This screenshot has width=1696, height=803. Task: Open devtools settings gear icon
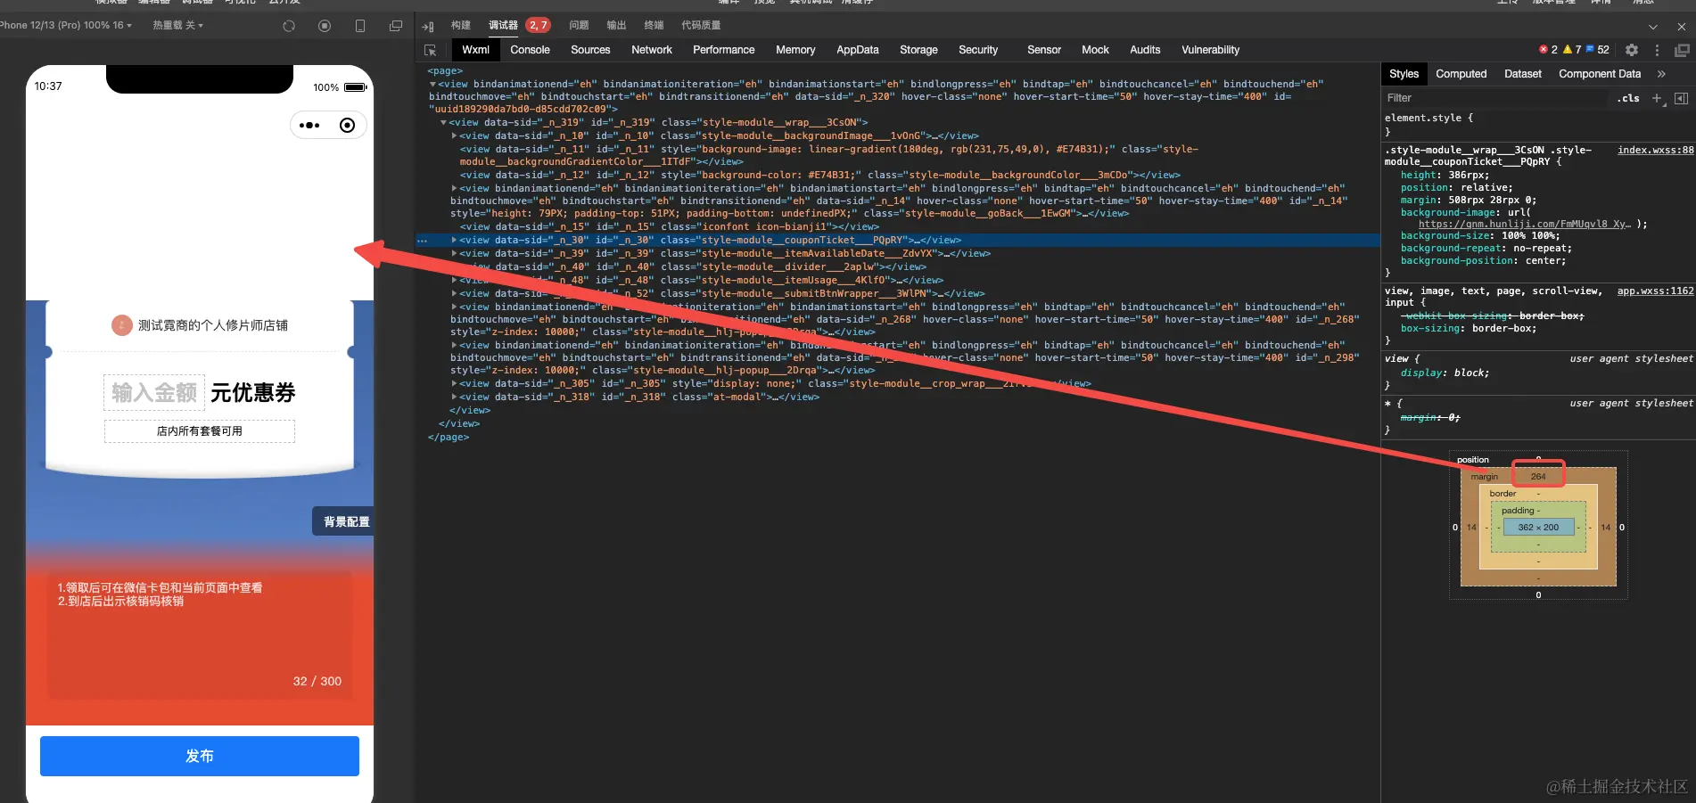click(1632, 50)
